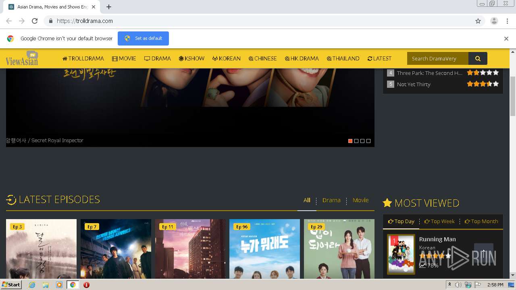Switch to Top Day tab
This screenshot has height=290, width=516.
point(401,221)
